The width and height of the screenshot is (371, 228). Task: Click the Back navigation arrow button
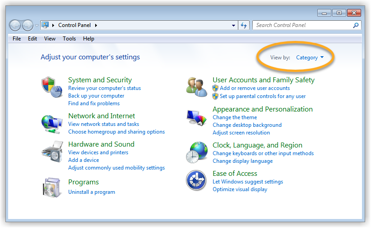point(15,26)
